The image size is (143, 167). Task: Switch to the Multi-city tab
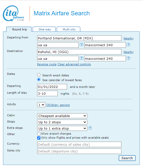pyautogui.click(x=68, y=29)
